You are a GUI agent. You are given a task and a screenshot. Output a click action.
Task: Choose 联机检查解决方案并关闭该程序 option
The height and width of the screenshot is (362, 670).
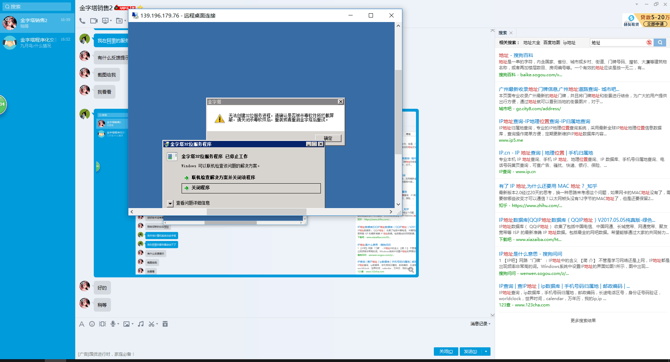223,177
